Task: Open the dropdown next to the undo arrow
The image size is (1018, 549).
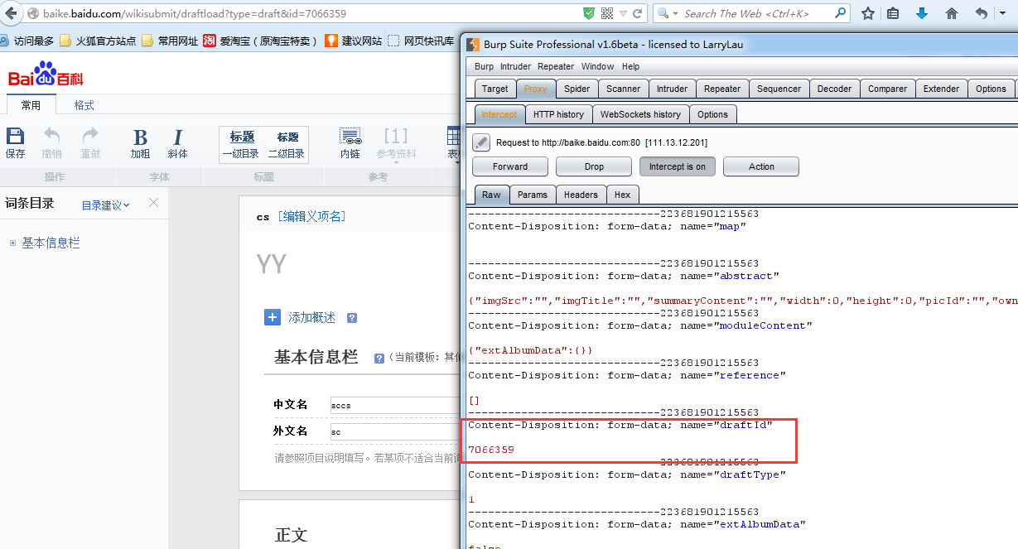Action: [x=1001, y=14]
